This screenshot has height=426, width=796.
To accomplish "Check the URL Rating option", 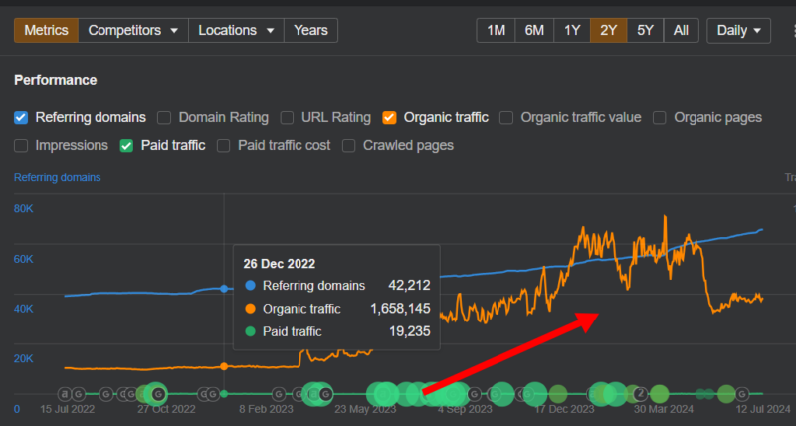I will pyautogui.click(x=288, y=117).
